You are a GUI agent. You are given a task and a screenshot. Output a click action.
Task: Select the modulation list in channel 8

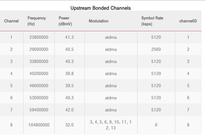[x=111, y=125]
